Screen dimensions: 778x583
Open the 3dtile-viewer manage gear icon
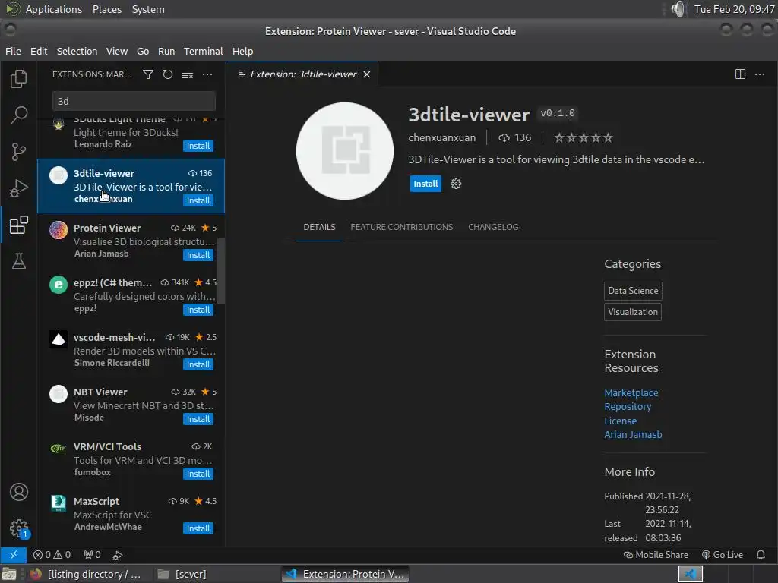click(456, 184)
